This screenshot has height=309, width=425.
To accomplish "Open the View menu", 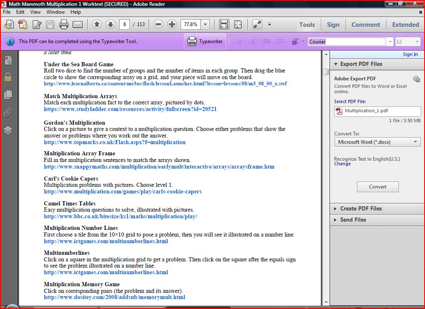I will [36, 12].
